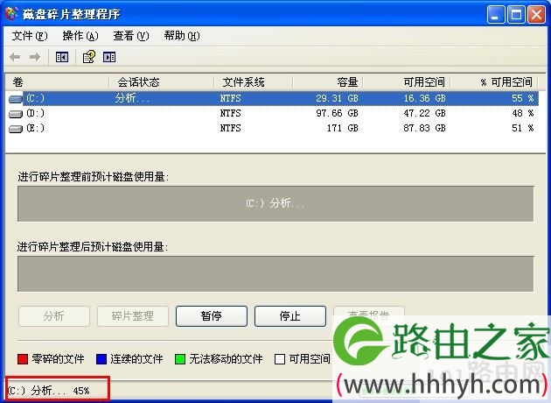Sort by the % 可用空间 column header

point(494,82)
